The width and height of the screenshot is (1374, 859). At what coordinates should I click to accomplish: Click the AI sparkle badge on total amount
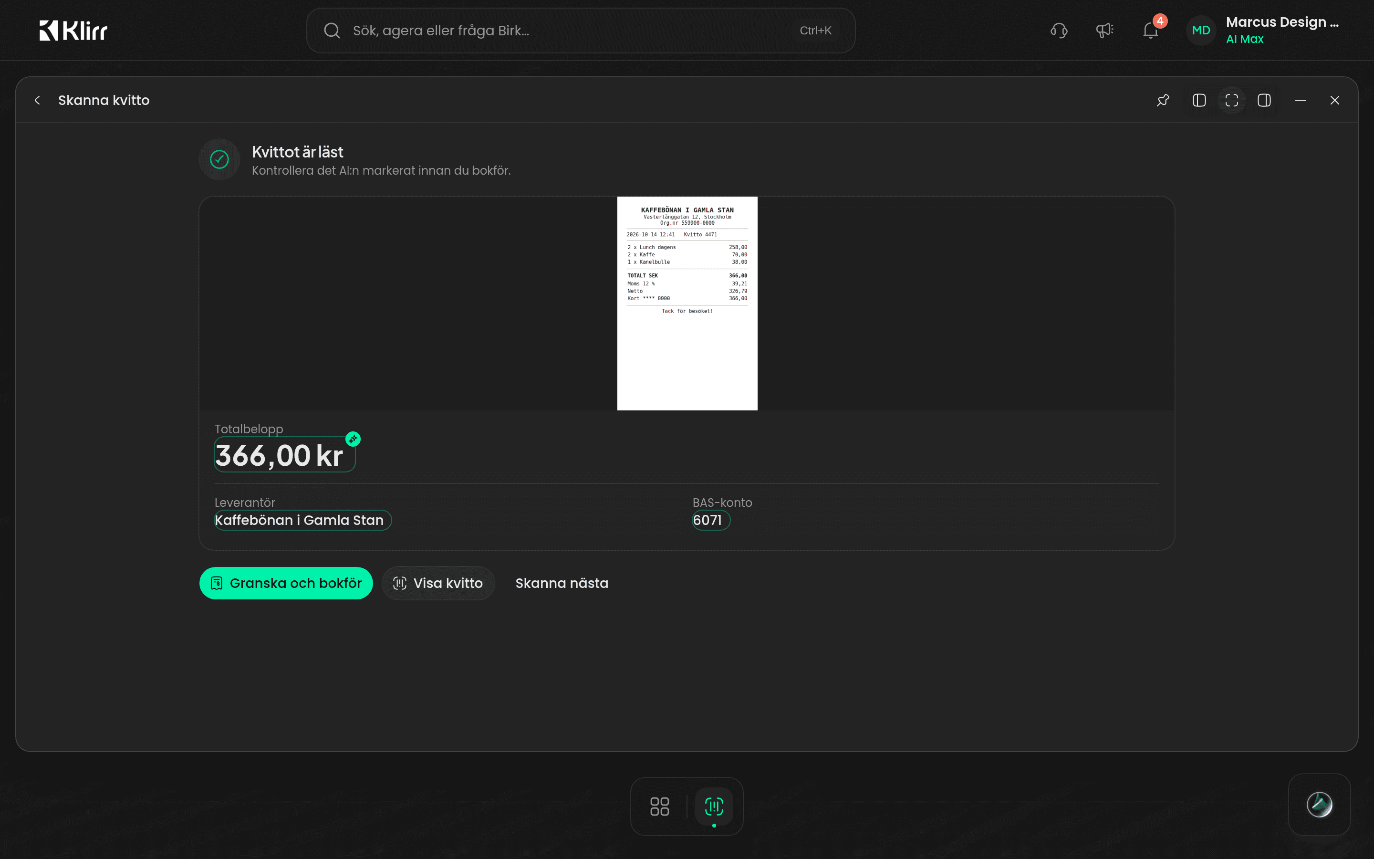pos(353,439)
